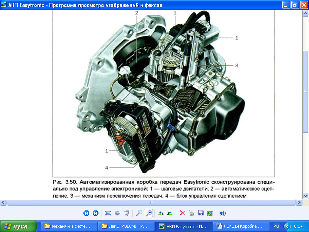This screenshot has width=309, height=232.
Task: Activate АКП Easytronic taskbar button
Action: click(184, 226)
